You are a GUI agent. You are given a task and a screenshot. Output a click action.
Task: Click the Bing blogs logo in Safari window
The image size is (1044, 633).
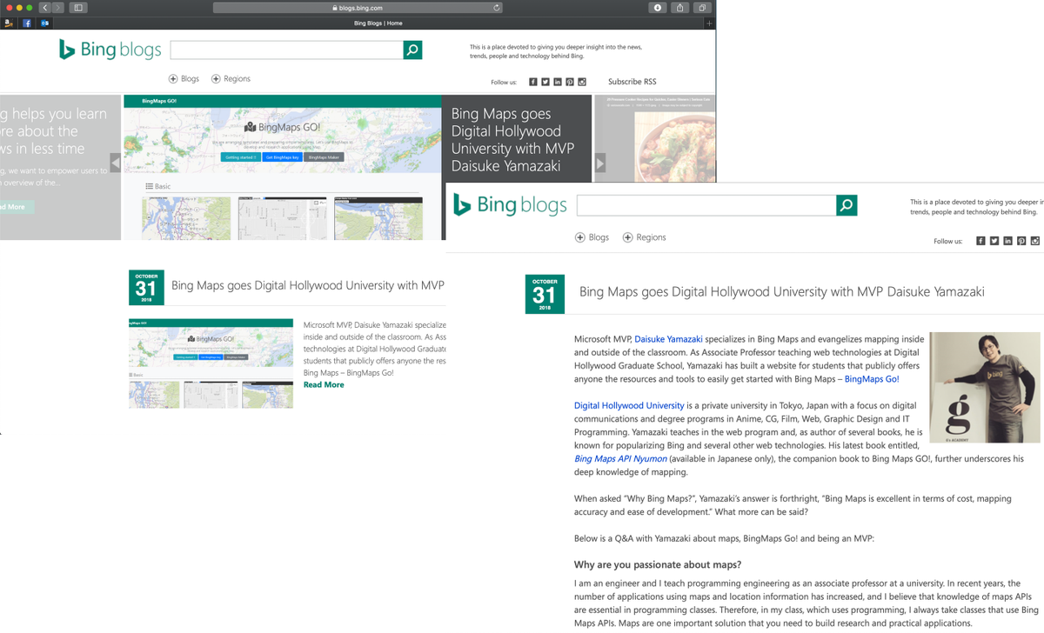110,50
